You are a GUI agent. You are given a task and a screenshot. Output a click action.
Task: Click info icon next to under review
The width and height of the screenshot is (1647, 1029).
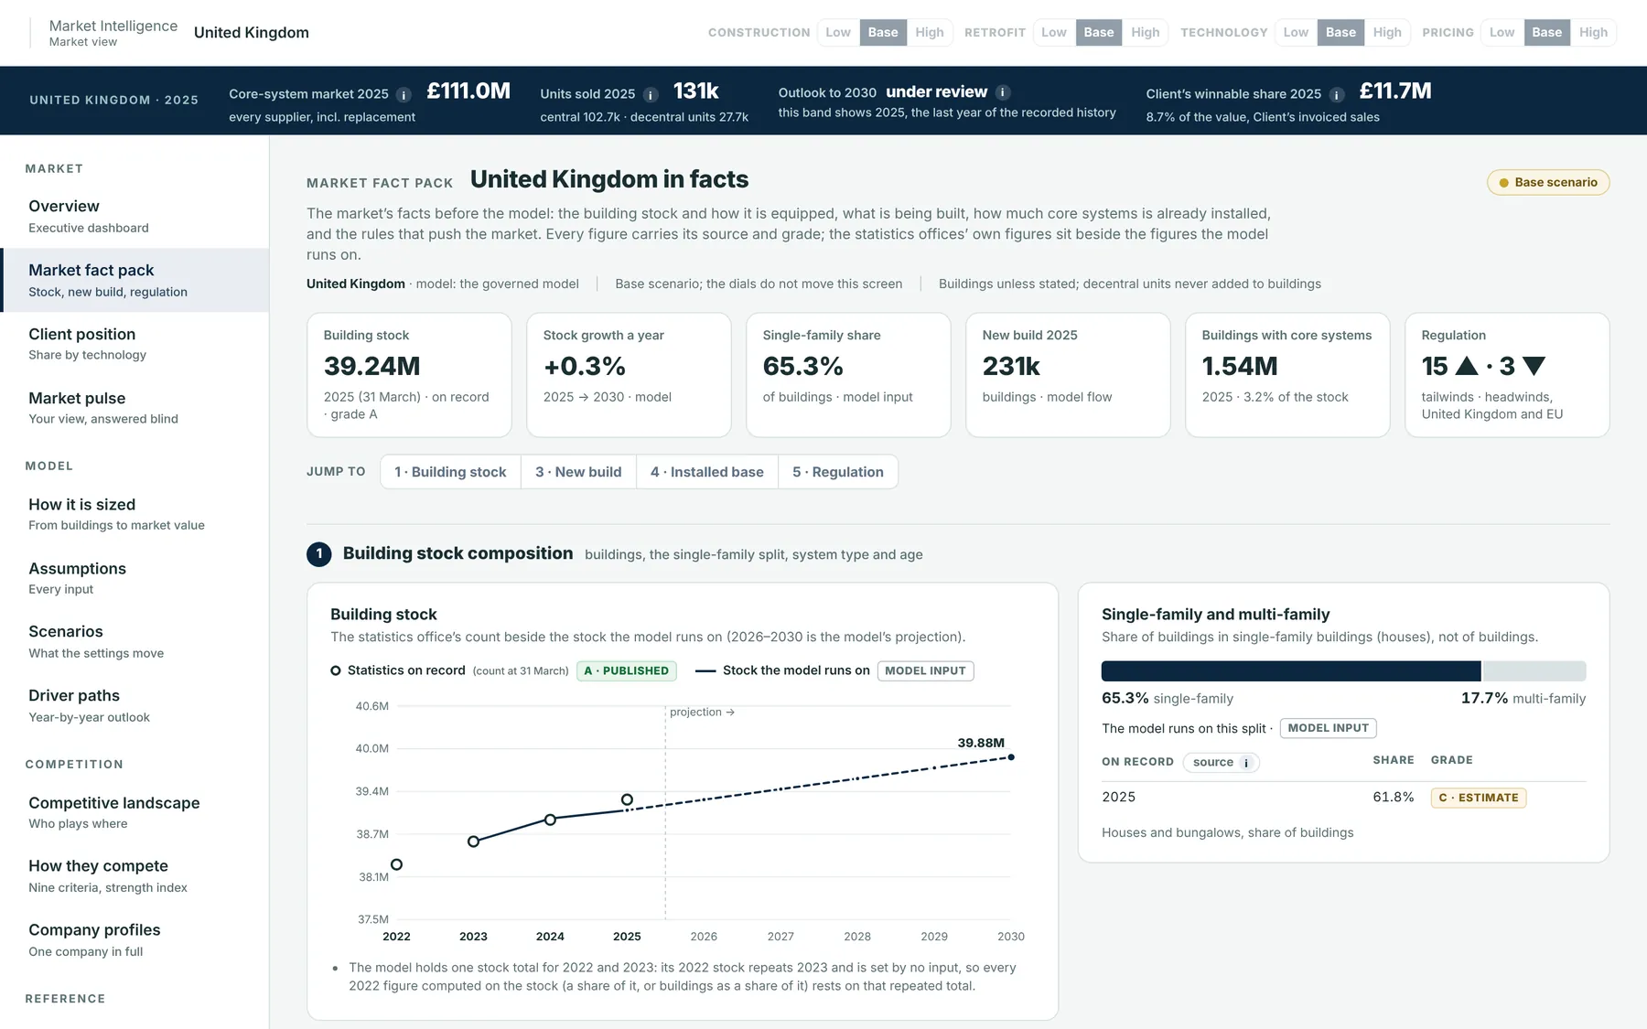1003,92
